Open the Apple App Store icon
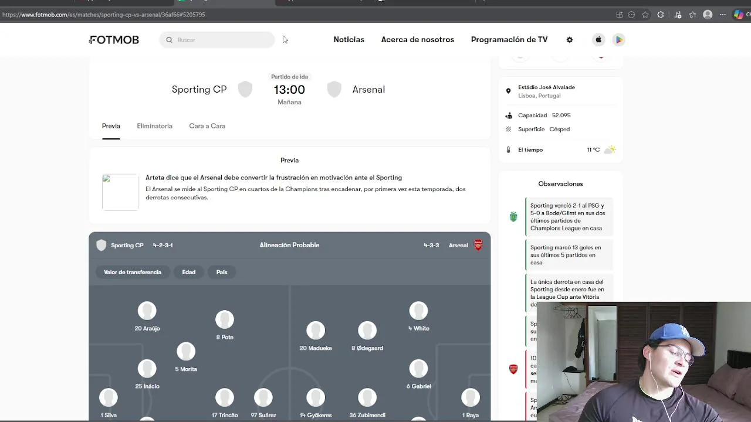 598,40
